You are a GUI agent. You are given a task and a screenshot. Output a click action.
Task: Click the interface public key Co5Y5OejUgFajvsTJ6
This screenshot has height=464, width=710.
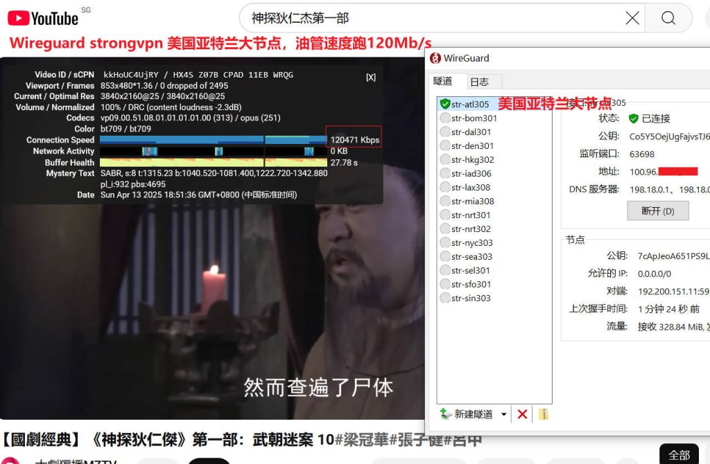669,136
